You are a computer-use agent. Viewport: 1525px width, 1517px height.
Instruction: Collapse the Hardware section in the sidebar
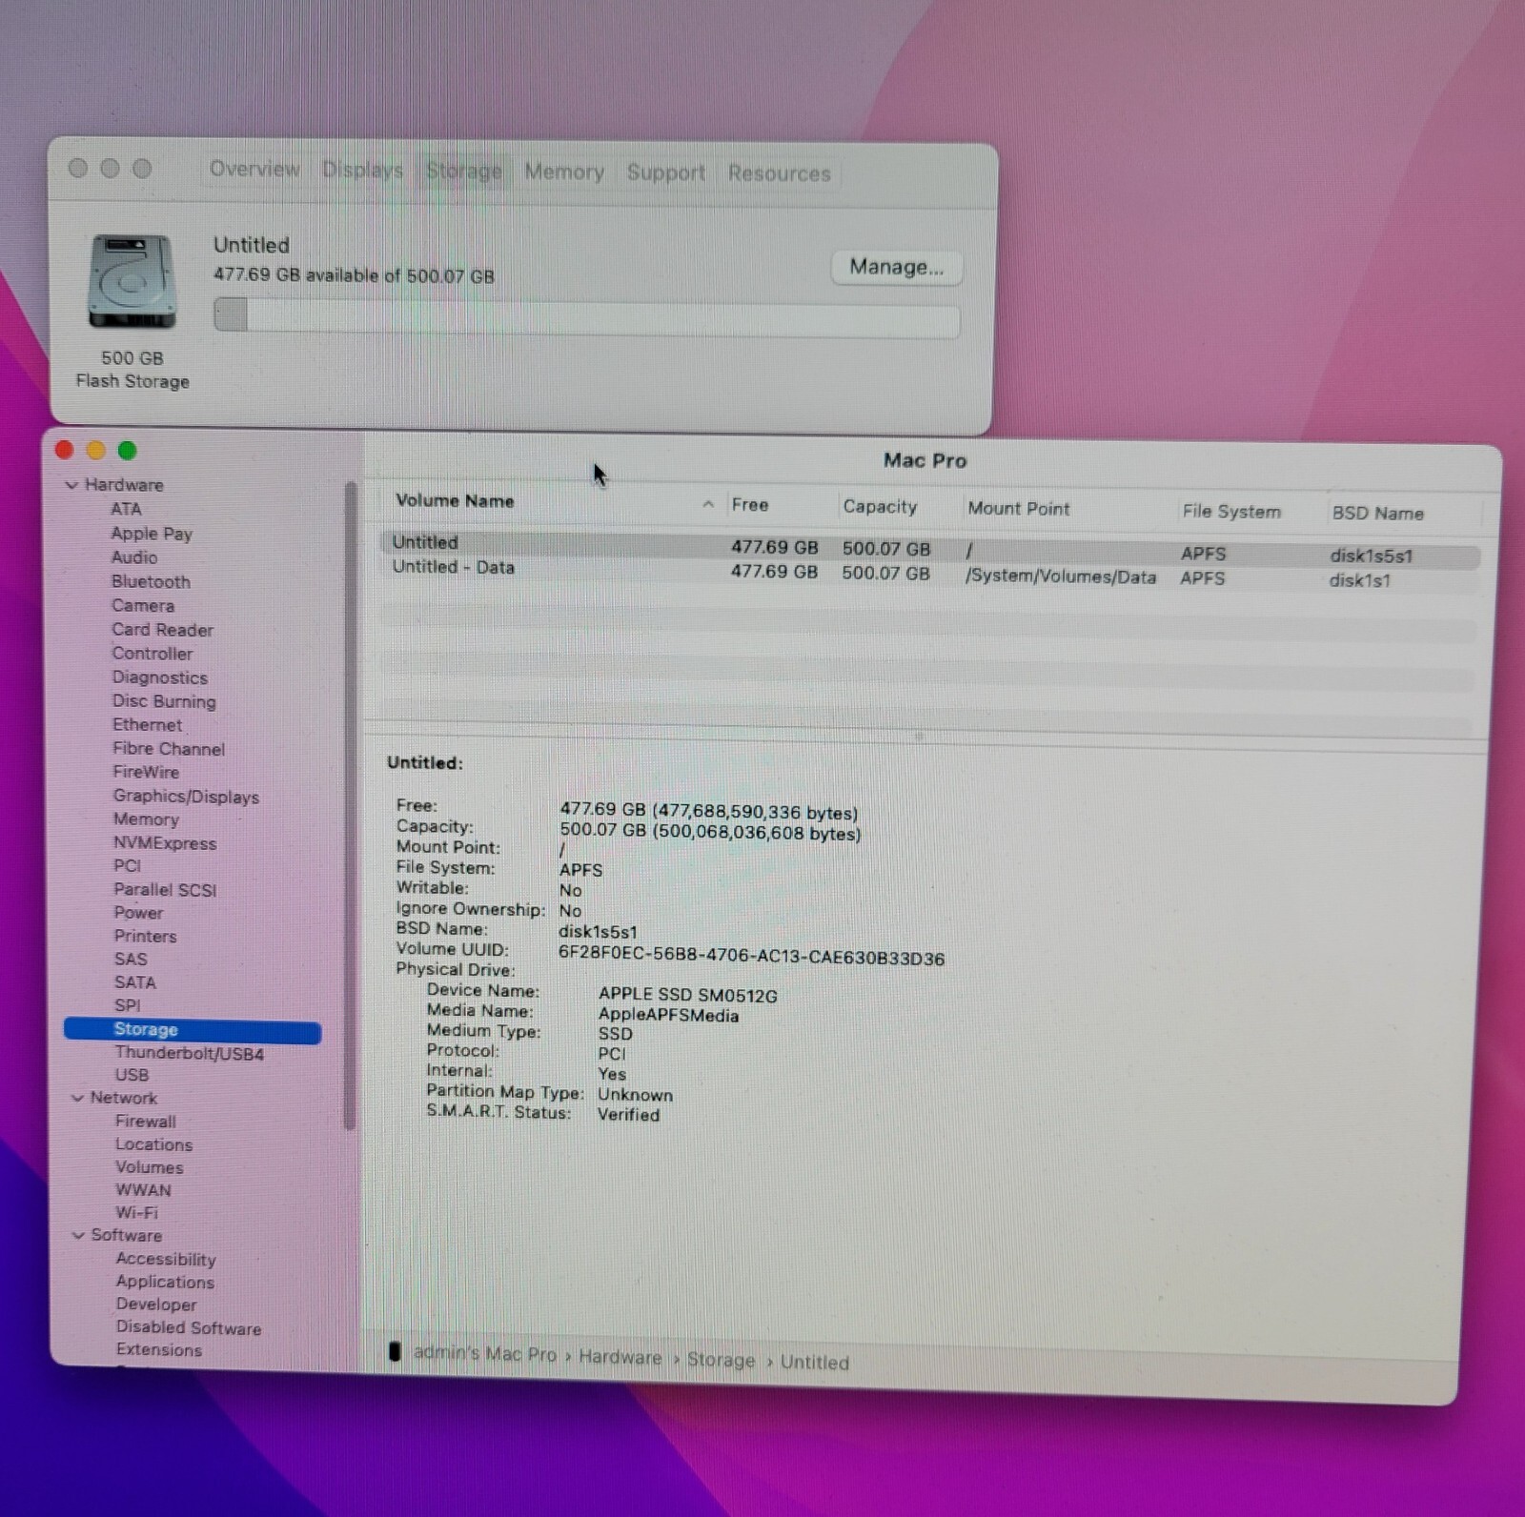click(71, 485)
